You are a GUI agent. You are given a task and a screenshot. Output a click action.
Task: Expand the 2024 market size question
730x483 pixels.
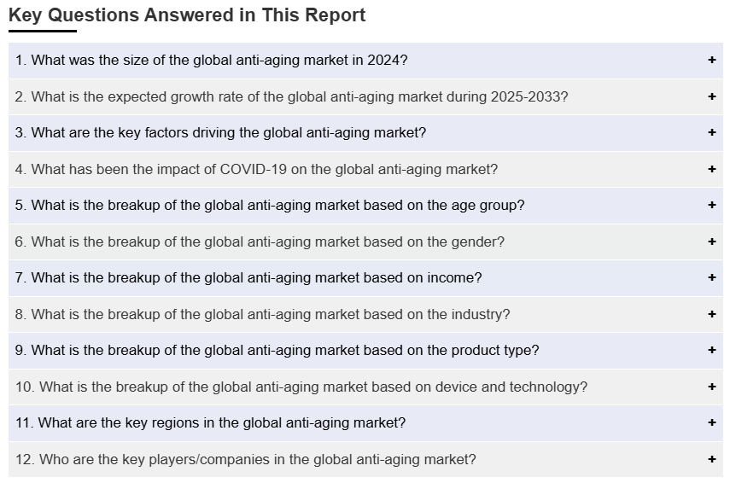pyautogui.click(x=211, y=61)
